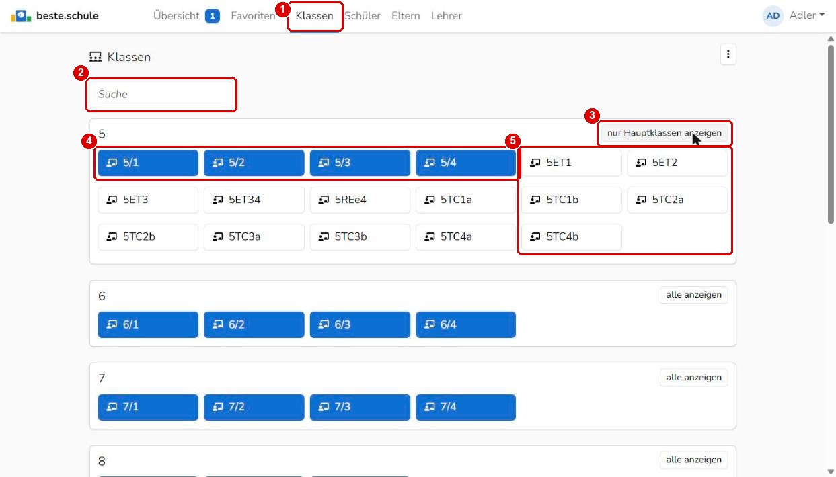836x477 pixels.
Task: Open group 5ET3
Action: click(148, 200)
